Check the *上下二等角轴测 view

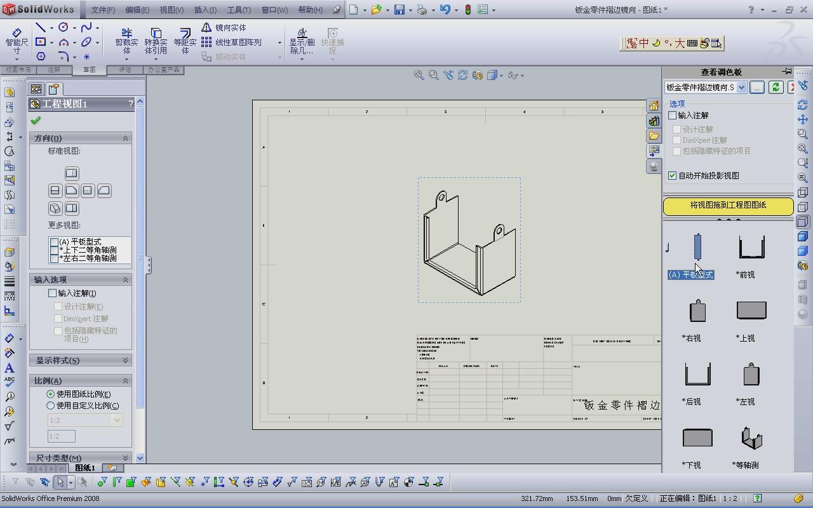[54, 250]
